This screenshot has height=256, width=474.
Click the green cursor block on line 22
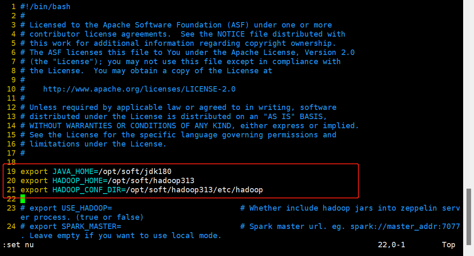22,199
